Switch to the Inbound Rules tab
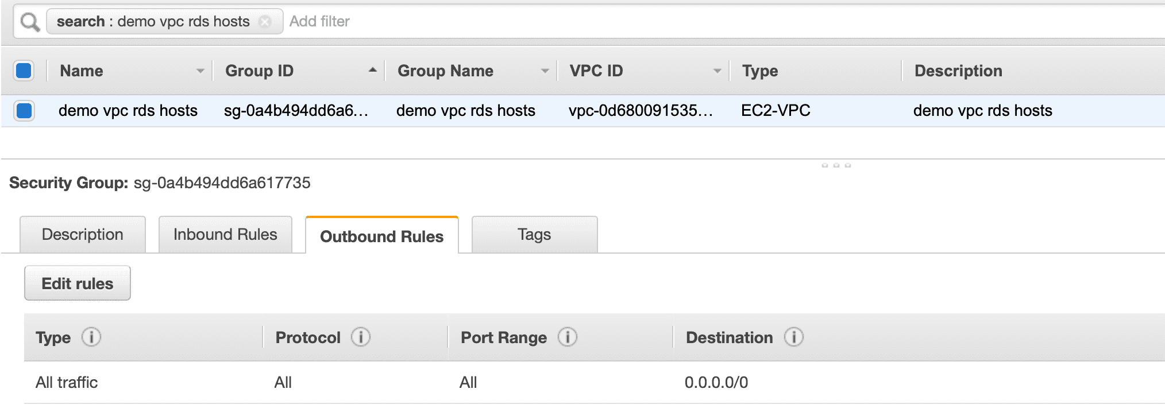1165x420 pixels. click(225, 235)
